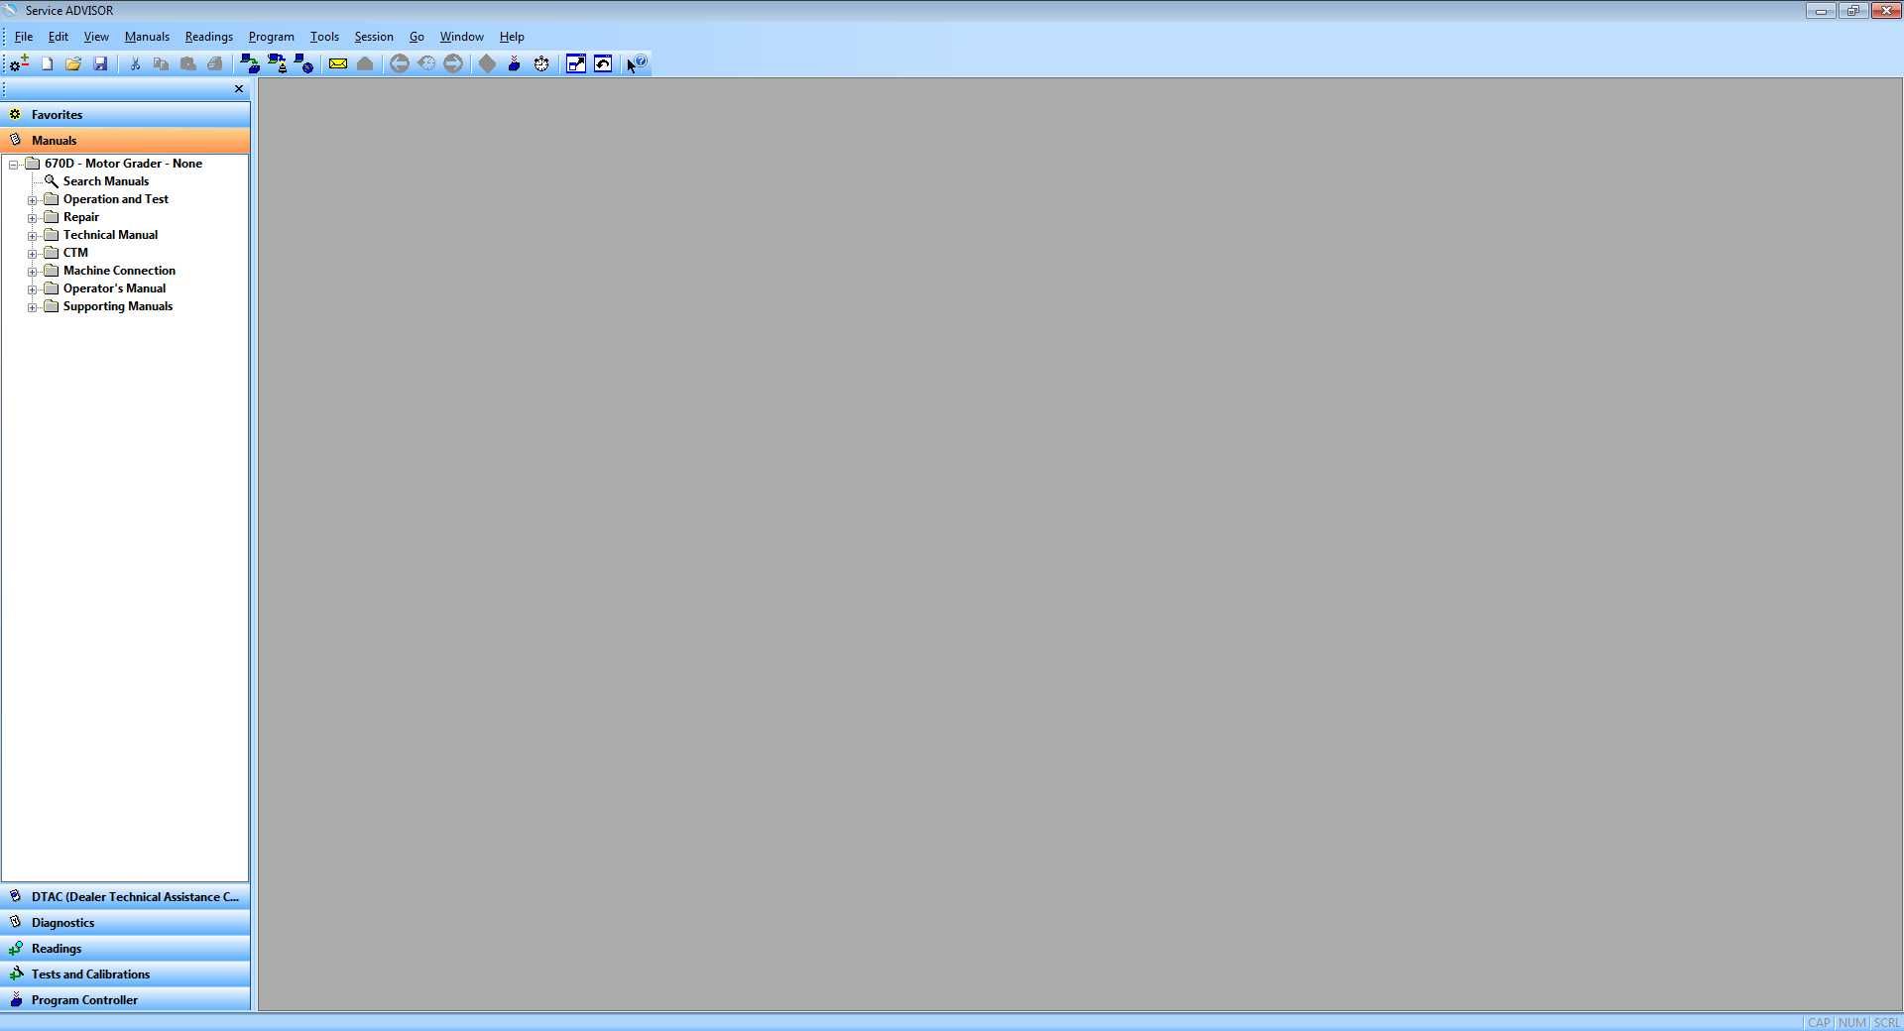The image size is (1904, 1031).
Task: Click the stopwatch timer toolbar icon
Action: pyautogui.click(x=541, y=63)
